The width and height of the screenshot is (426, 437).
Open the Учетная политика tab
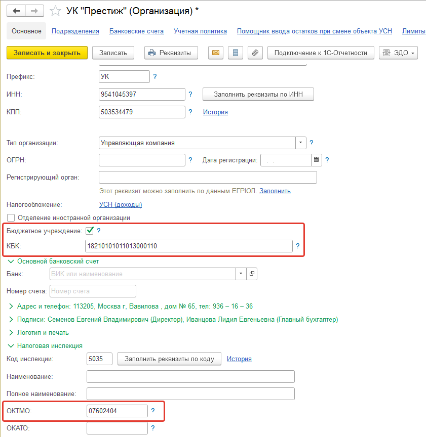click(x=200, y=31)
